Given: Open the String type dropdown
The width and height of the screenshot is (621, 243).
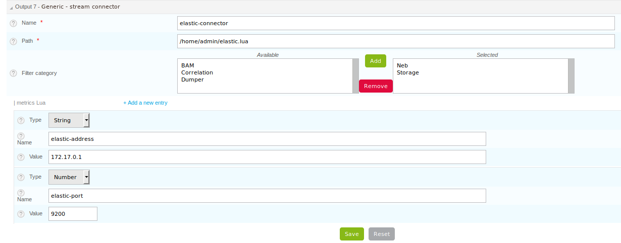Looking at the screenshot, I should tap(69, 121).
